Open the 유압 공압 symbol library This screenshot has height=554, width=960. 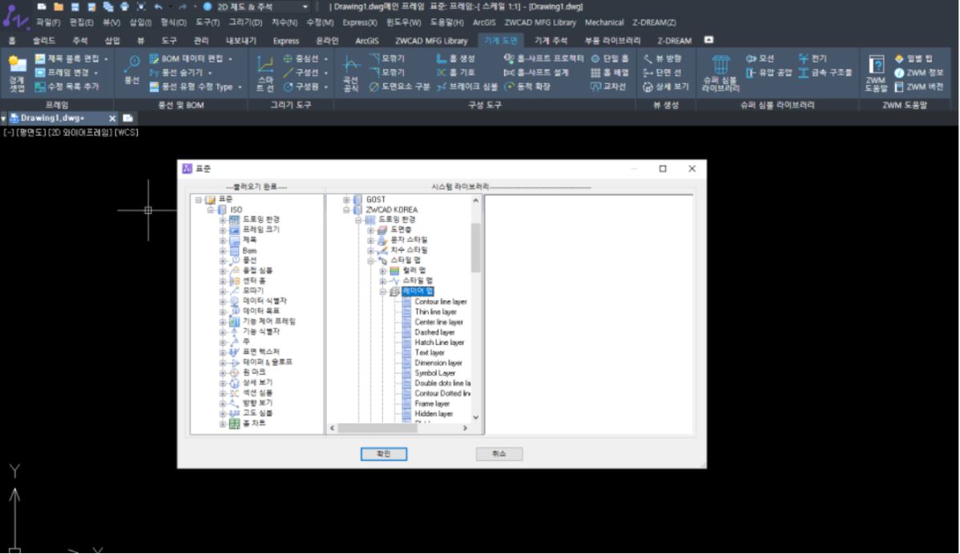coord(768,73)
